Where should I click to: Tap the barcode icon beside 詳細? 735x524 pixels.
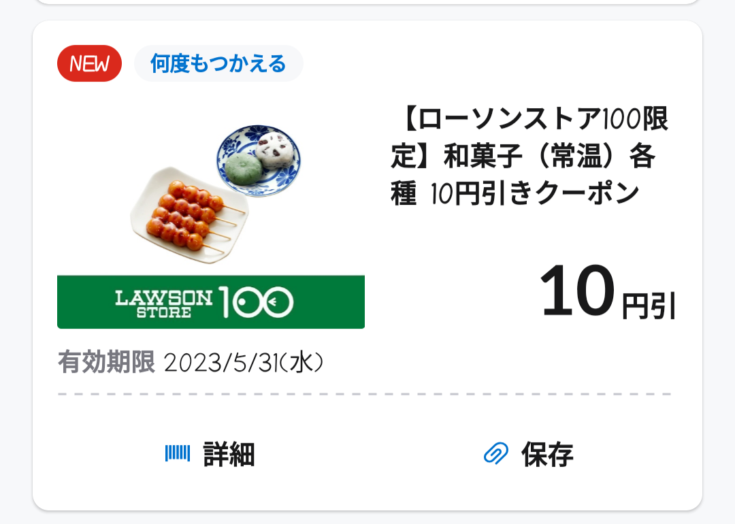click(x=177, y=453)
